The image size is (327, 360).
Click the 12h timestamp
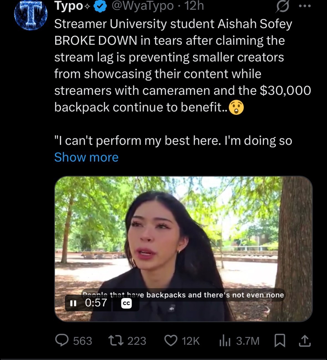(x=194, y=6)
